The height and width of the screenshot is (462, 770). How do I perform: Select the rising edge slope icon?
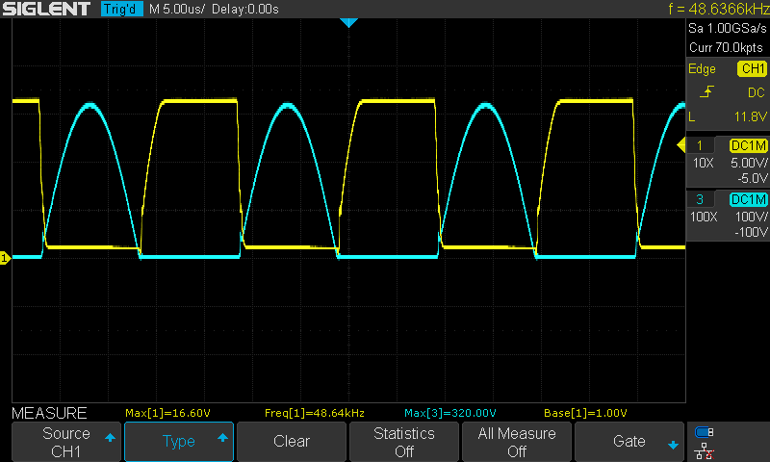[x=706, y=91]
